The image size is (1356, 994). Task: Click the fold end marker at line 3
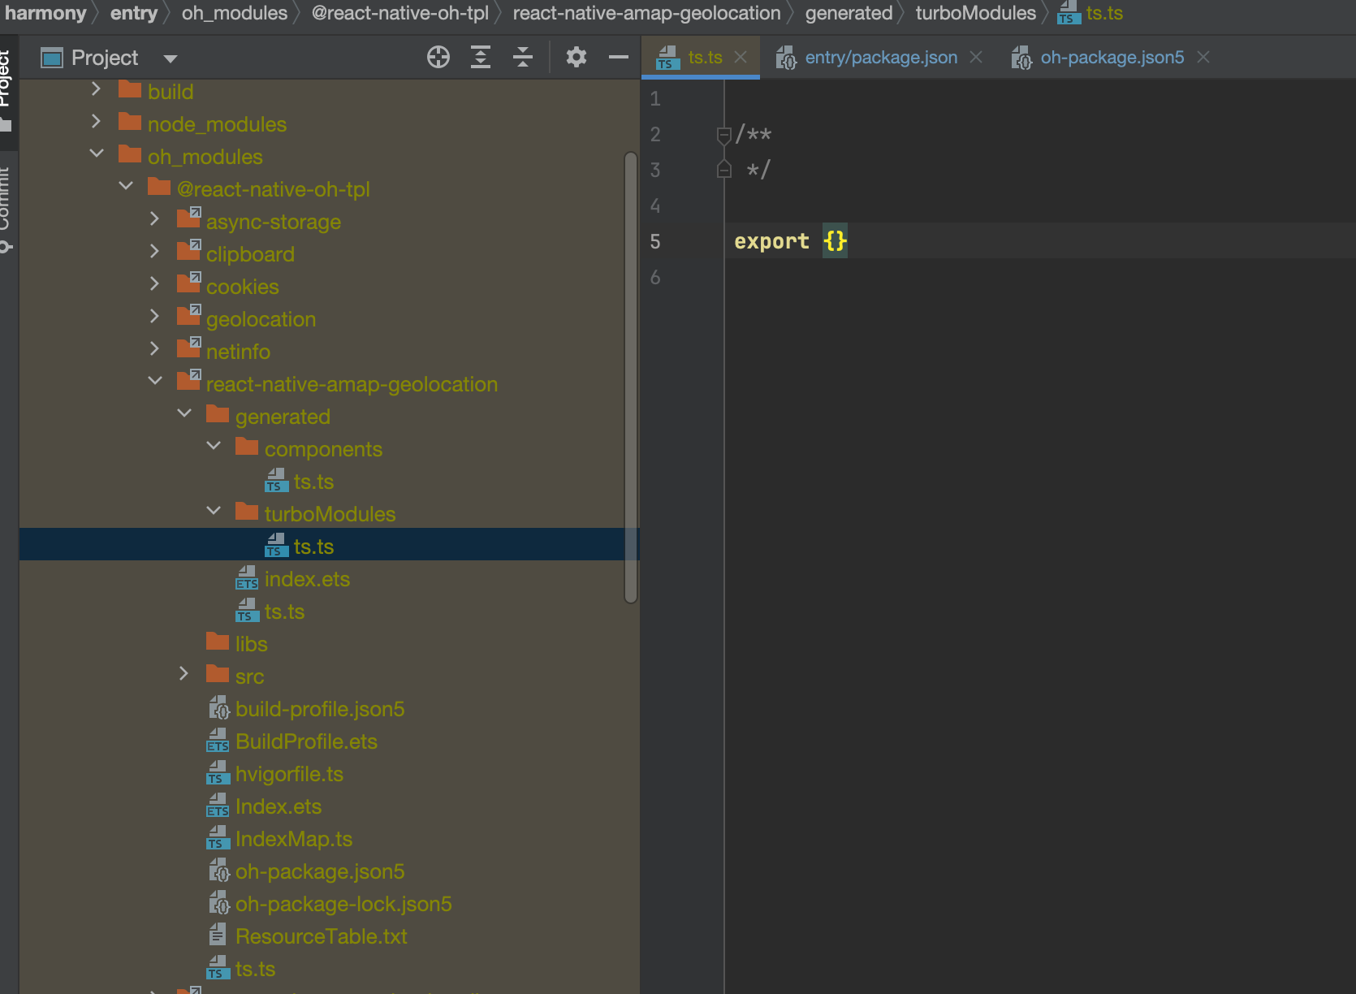point(724,170)
